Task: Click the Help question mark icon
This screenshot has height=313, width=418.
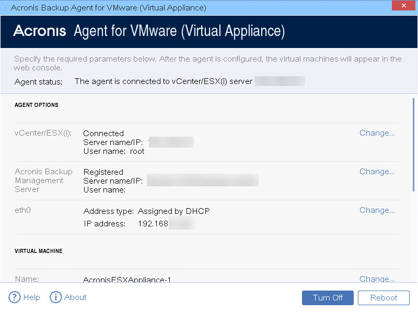Action: tap(15, 297)
